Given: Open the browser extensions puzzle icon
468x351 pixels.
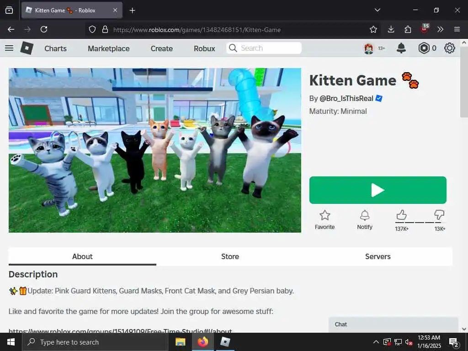Looking at the screenshot, I should pos(408,29).
